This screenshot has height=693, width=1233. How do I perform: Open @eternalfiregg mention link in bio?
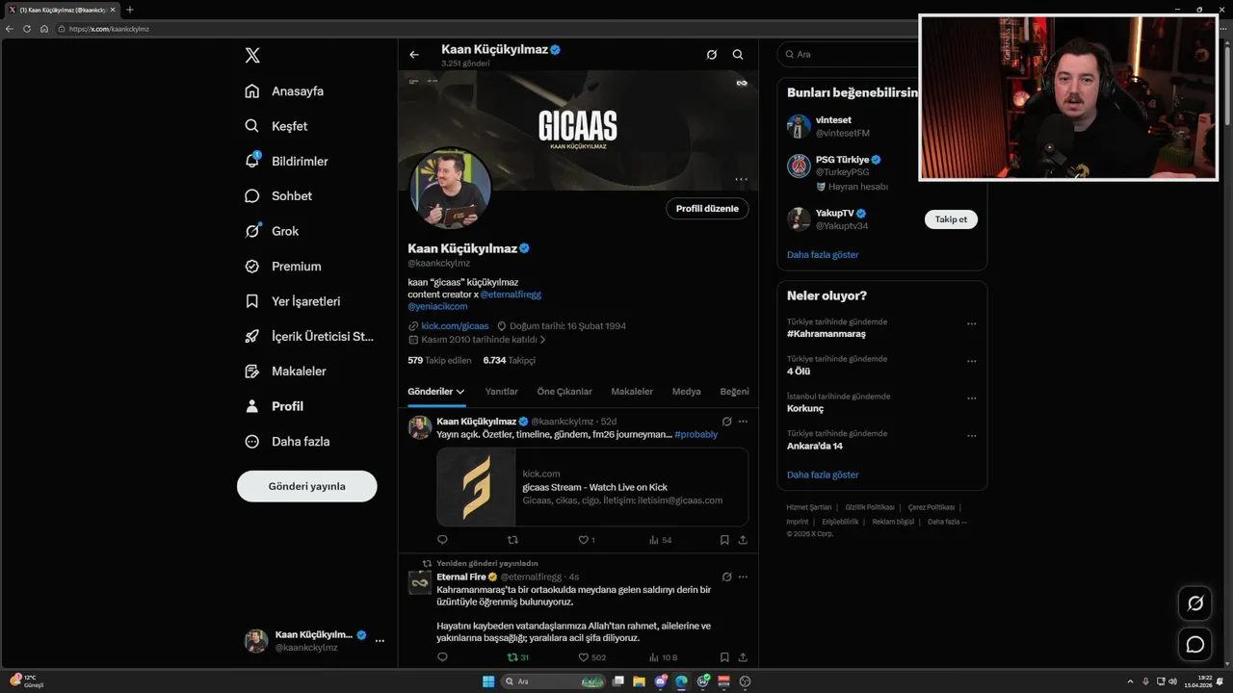point(511,295)
